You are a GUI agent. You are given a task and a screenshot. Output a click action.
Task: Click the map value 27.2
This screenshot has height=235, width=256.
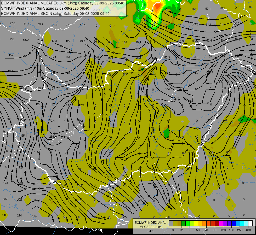click(x=80, y=185)
